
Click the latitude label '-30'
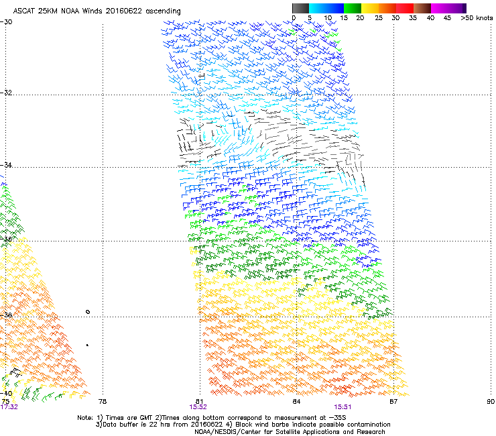6,22
